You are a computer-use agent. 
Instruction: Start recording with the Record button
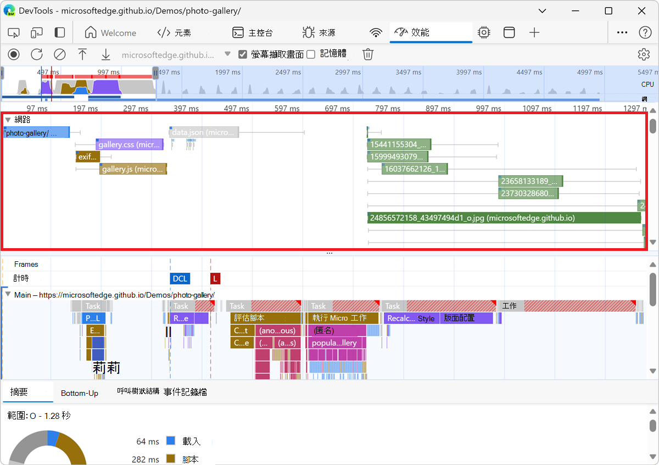(x=14, y=54)
